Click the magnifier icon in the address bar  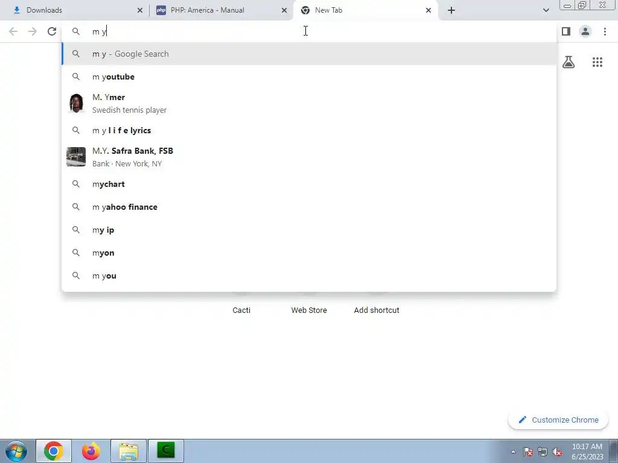(x=76, y=31)
